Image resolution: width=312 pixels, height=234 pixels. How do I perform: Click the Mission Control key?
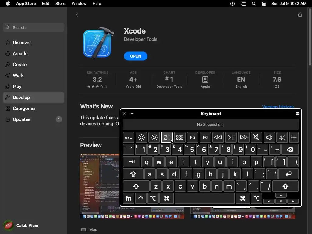click(x=167, y=137)
